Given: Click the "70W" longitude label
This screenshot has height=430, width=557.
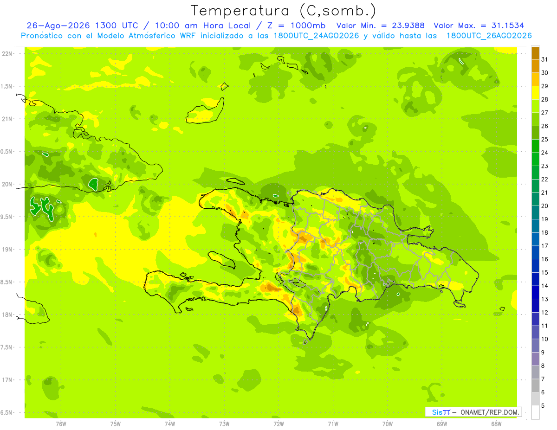Looking at the screenshot, I should (387, 424).
